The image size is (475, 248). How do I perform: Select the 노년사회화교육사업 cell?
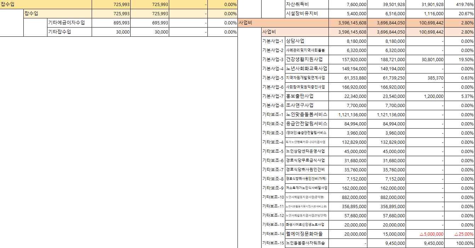tap(307, 69)
